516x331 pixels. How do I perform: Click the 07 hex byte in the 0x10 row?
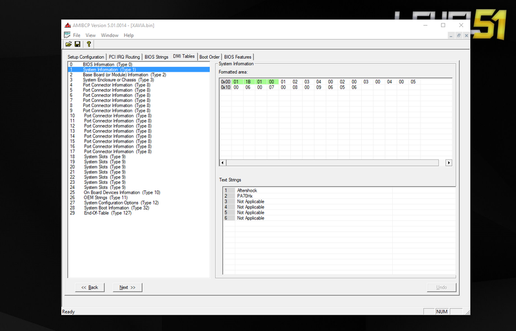tap(272, 87)
